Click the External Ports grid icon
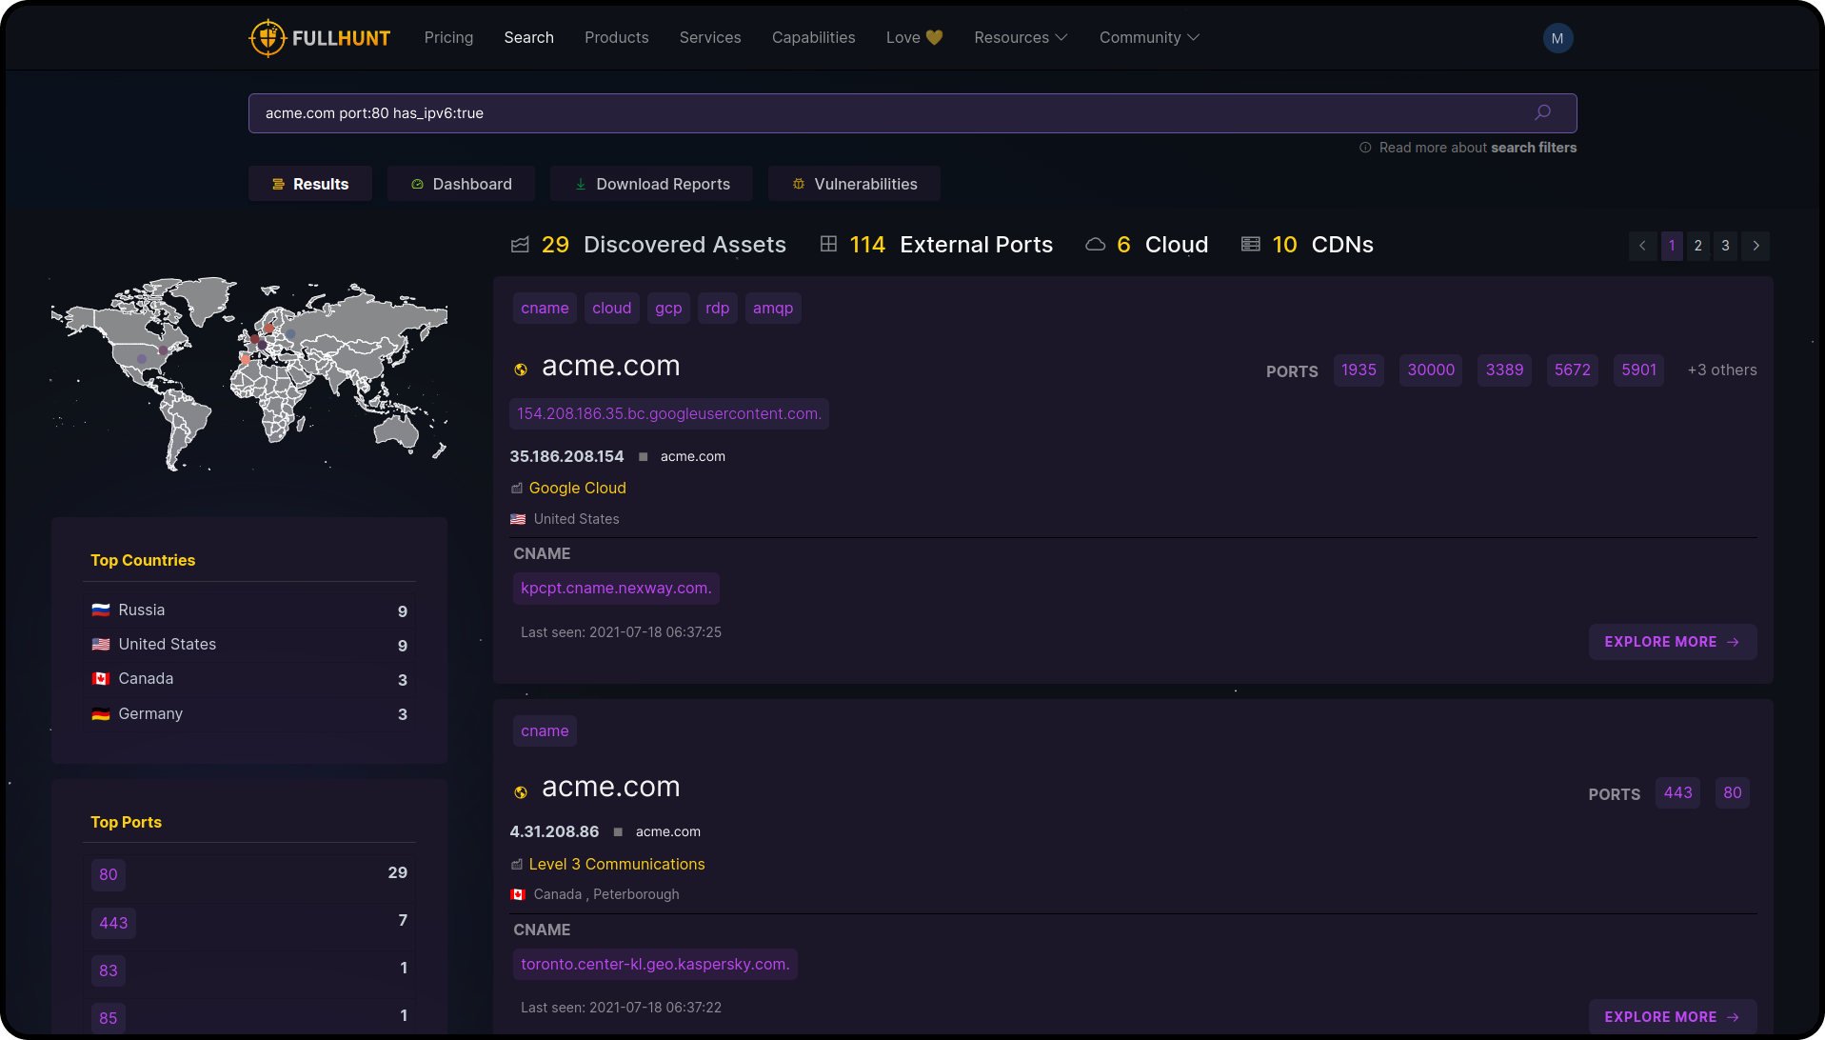This screenshot has height=1040, width=1825. point(828,244)
